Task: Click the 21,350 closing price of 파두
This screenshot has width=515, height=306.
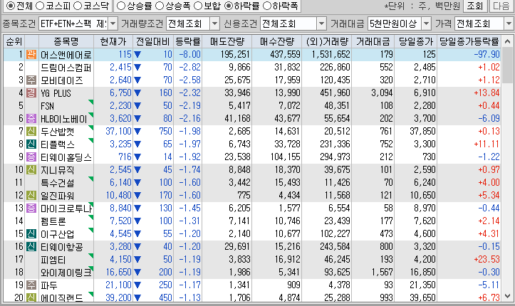Action: pos(422,285)
